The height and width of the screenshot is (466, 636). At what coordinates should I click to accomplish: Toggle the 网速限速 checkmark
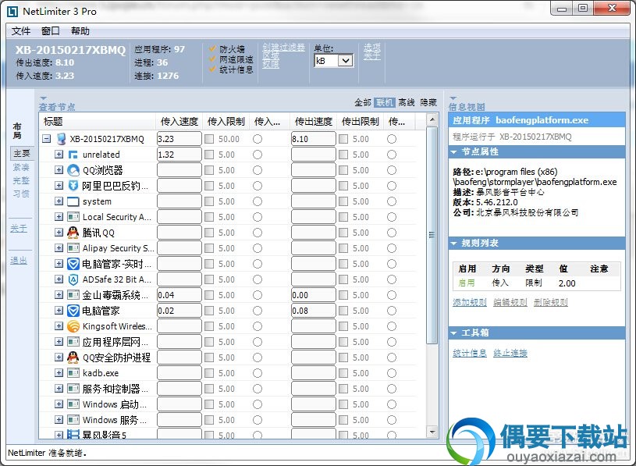click(212, 59)
